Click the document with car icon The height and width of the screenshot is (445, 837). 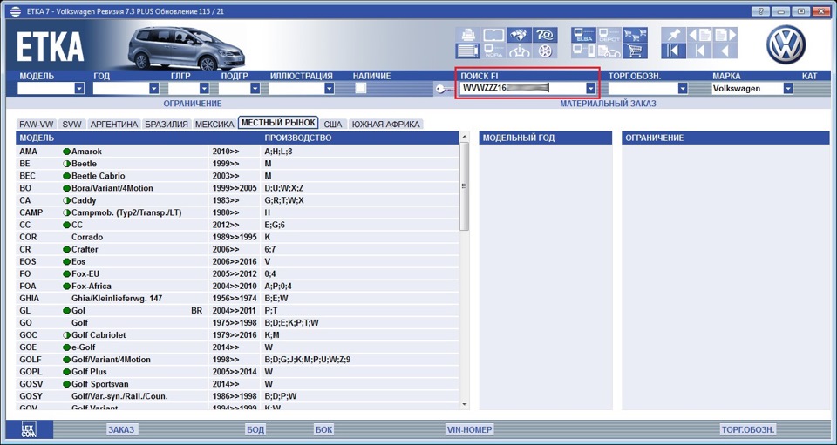pos(609,51)
